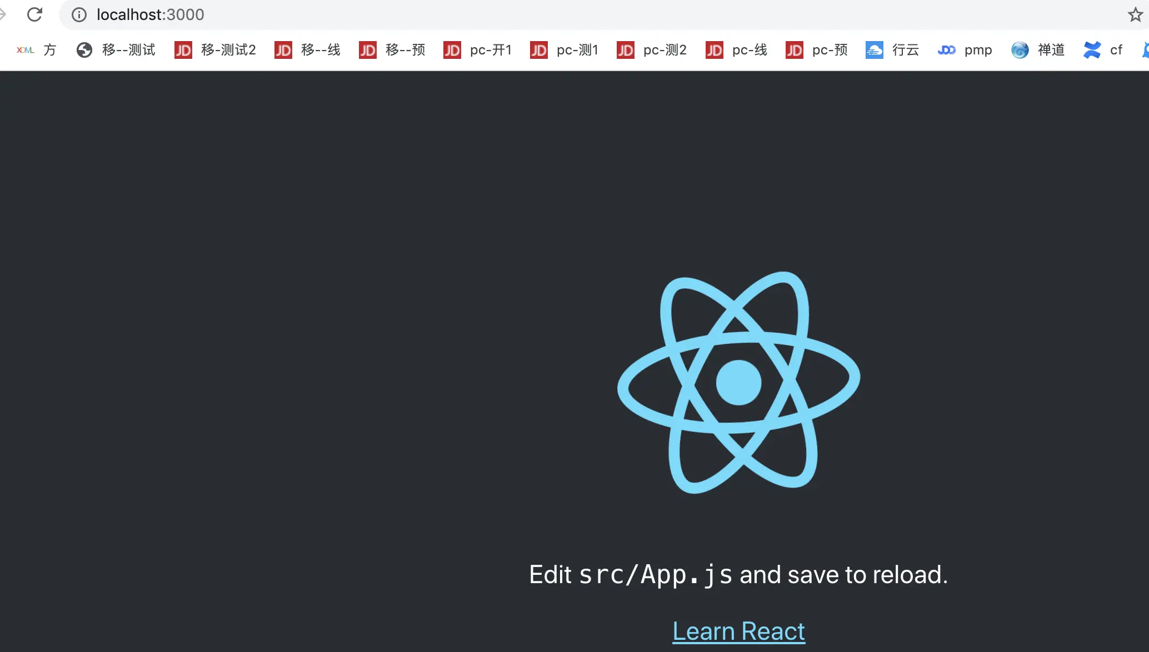Image resolution: width=1149 pixels, height=652 pixels.
Task: Click the browser reload page icon
Action: [x=34, y=14]
